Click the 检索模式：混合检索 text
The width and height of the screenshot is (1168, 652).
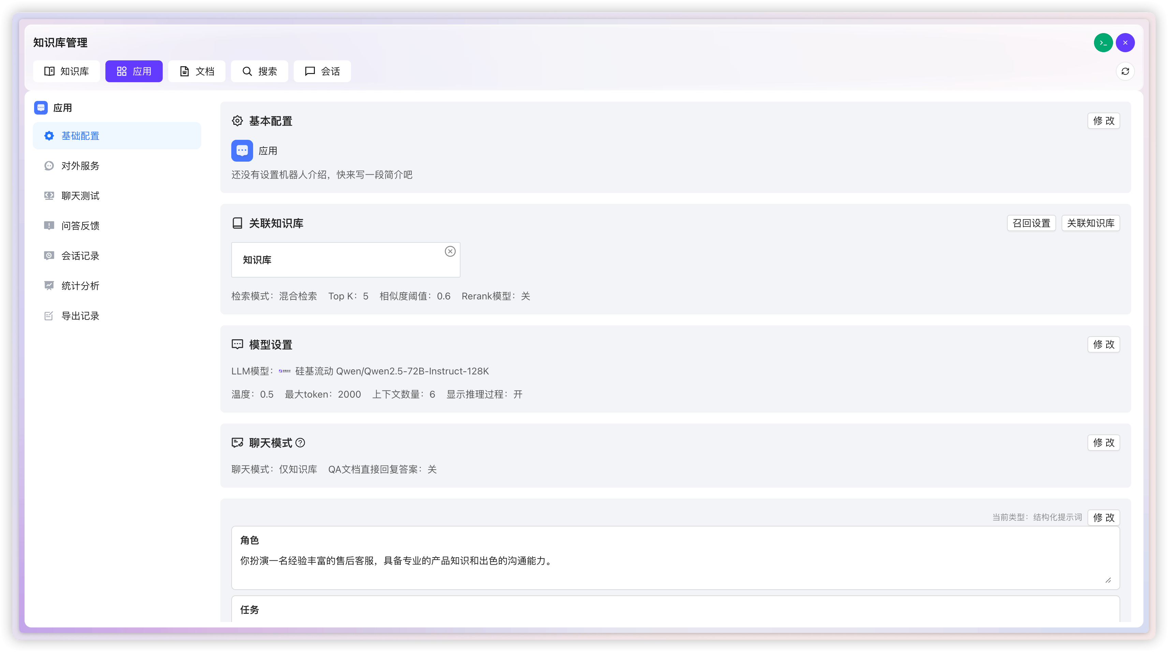tap(274, 296)
